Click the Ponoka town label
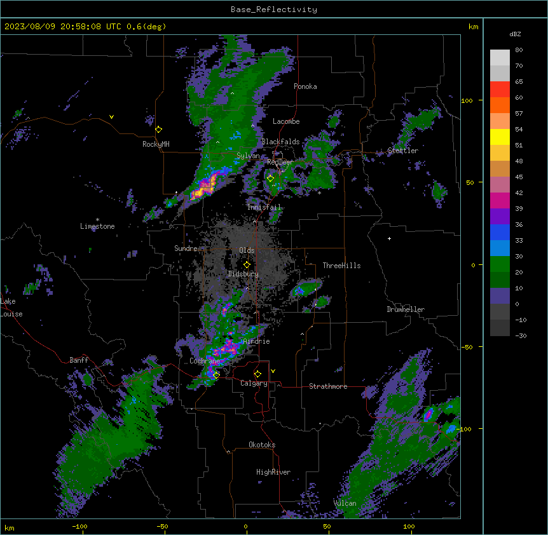The width and height of the screenshot is (548, 535). click(x=305, y=86)
